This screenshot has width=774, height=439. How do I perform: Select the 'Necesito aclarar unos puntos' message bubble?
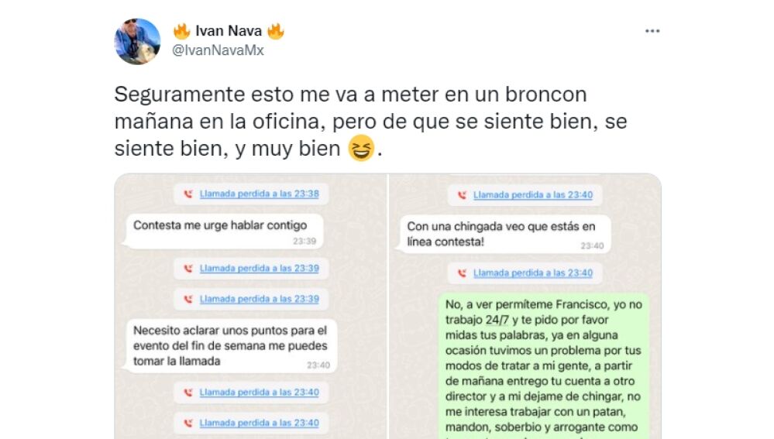(231, 346)
